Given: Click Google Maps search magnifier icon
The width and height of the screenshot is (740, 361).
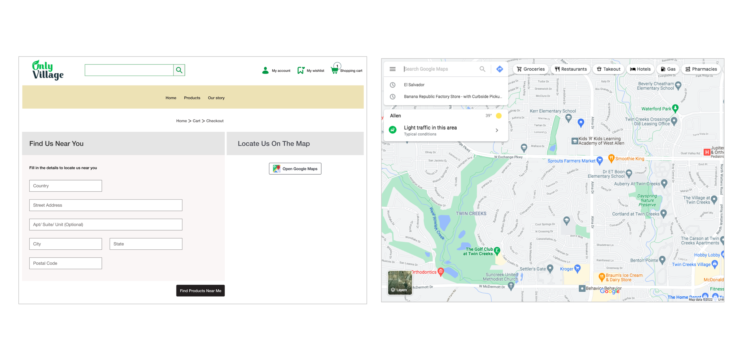Looking at the screenshot, I should pos(482,69).
